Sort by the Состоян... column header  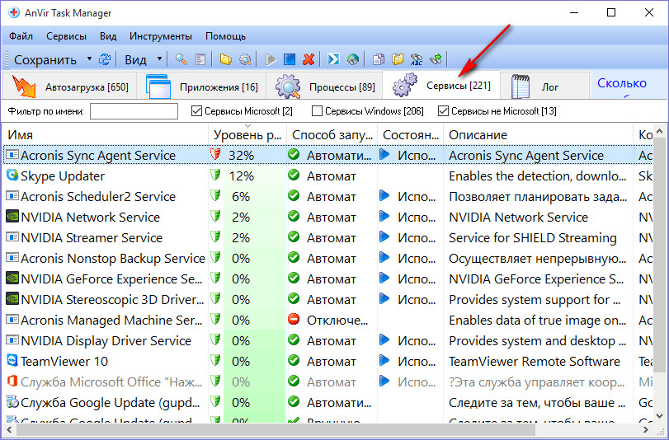point(411,135)
